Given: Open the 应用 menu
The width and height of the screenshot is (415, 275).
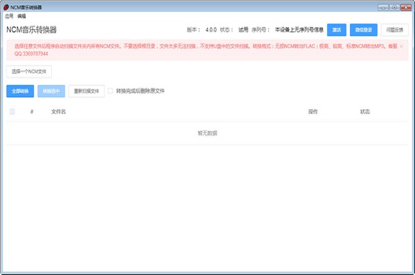Looking at the screenshot, I should point(9,16).
